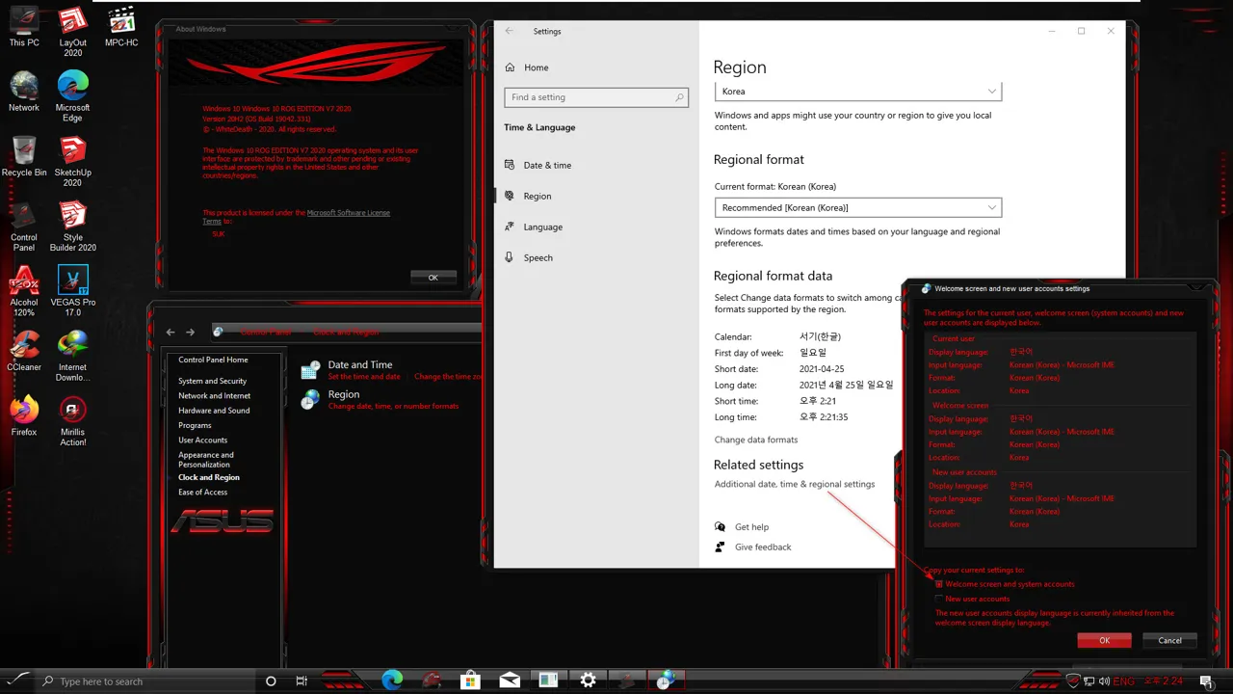Click OK in About Windows dialog
Viewport: 1233px width, 694px height.
433,278
